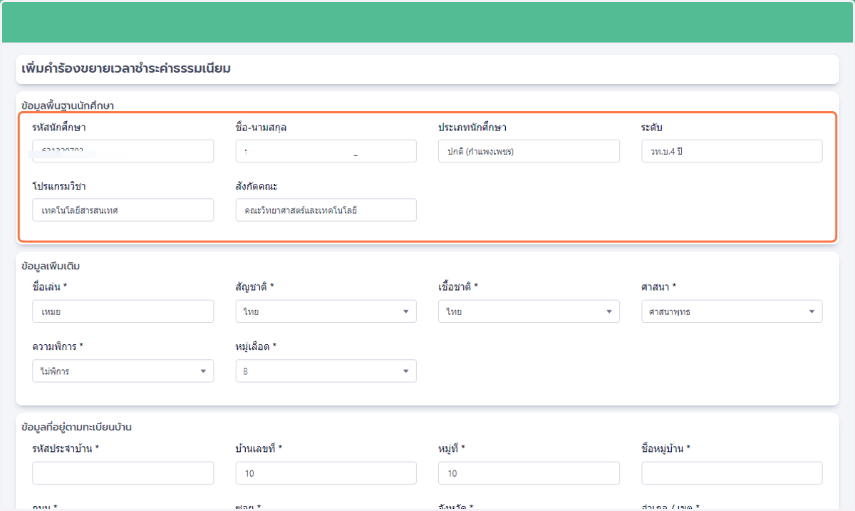The width and height of the screenshot is (855, 511).
Task: Open the สัญชาติ dropdown
Action: (326, 311)
